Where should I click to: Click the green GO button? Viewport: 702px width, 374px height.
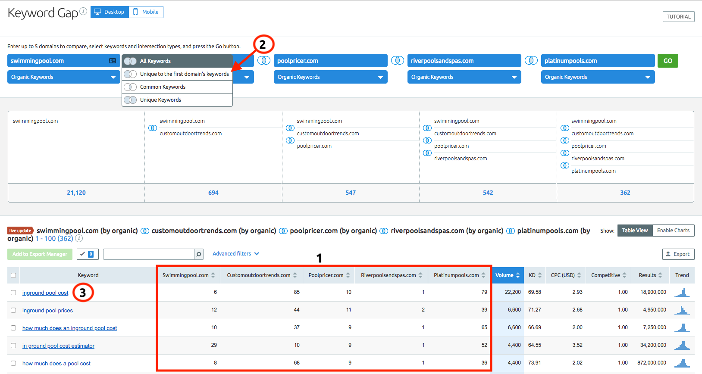click(668, 61)
